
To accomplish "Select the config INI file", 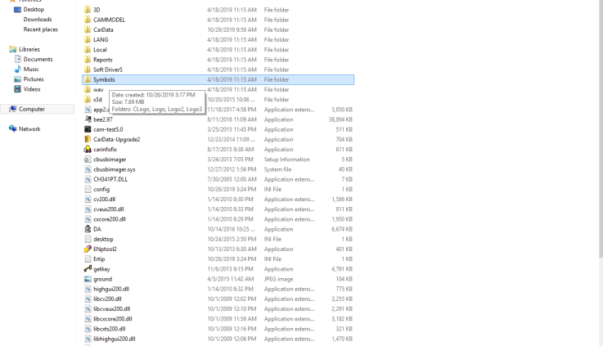I will tap(101, 189).
